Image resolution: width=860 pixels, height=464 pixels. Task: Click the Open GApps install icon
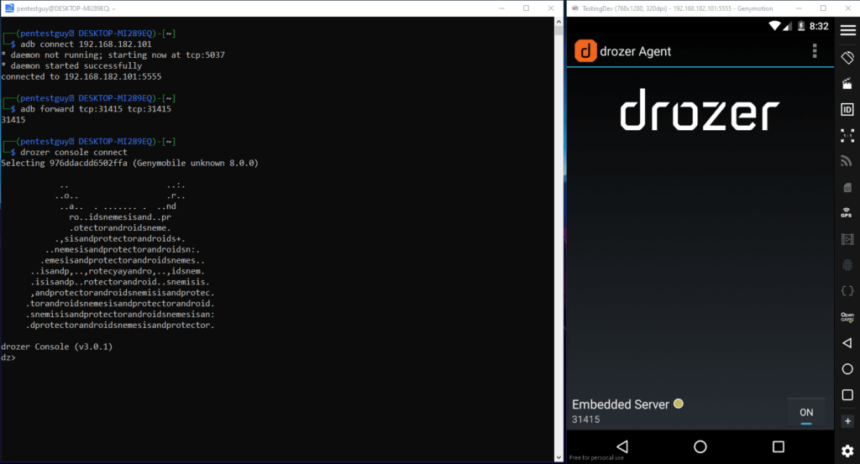(847, 316)
